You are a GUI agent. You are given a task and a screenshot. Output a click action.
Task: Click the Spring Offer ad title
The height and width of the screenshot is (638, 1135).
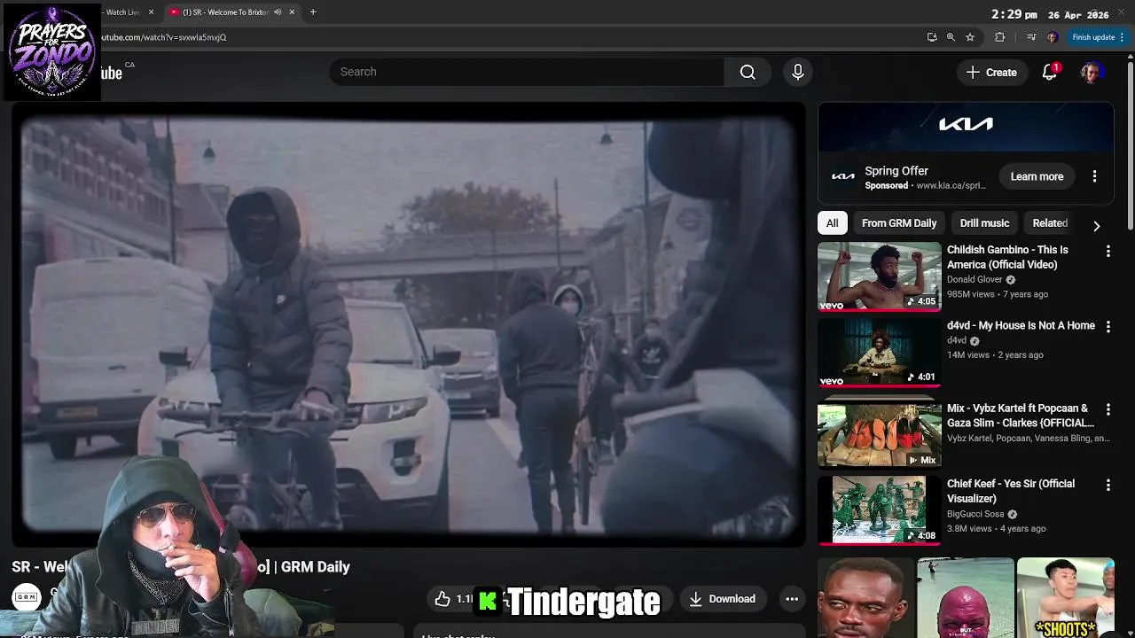[x=896, y=171]
